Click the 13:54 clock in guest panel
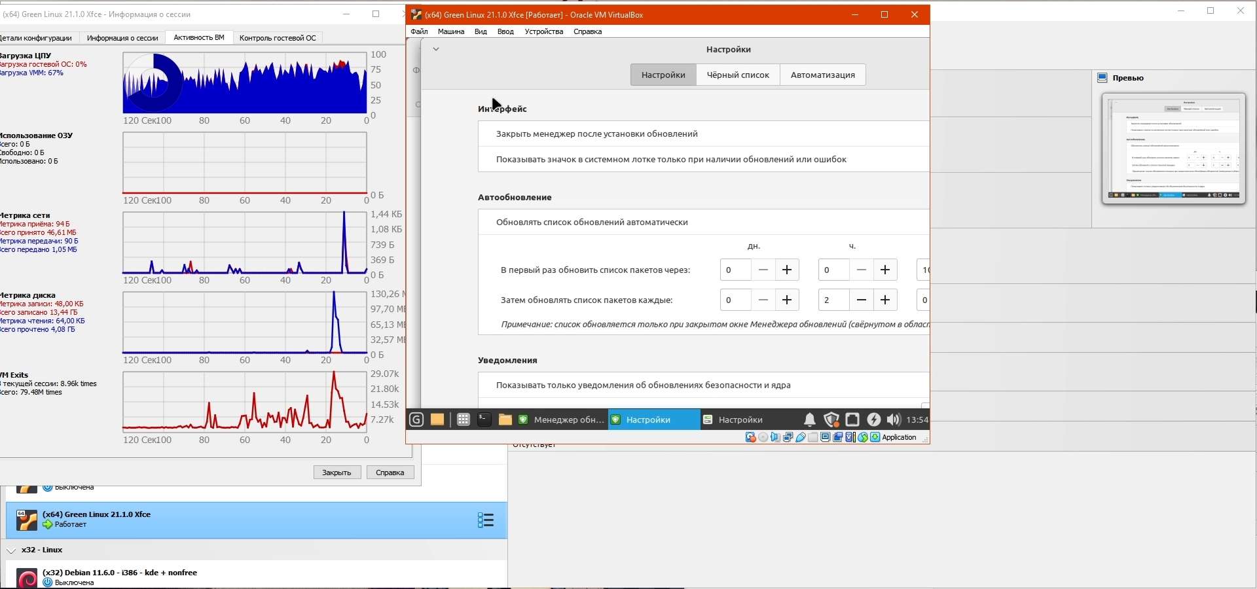 point(917,420)
